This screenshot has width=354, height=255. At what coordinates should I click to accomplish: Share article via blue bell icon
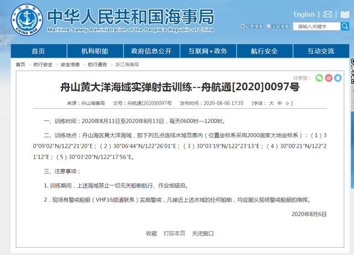[338, 78]
